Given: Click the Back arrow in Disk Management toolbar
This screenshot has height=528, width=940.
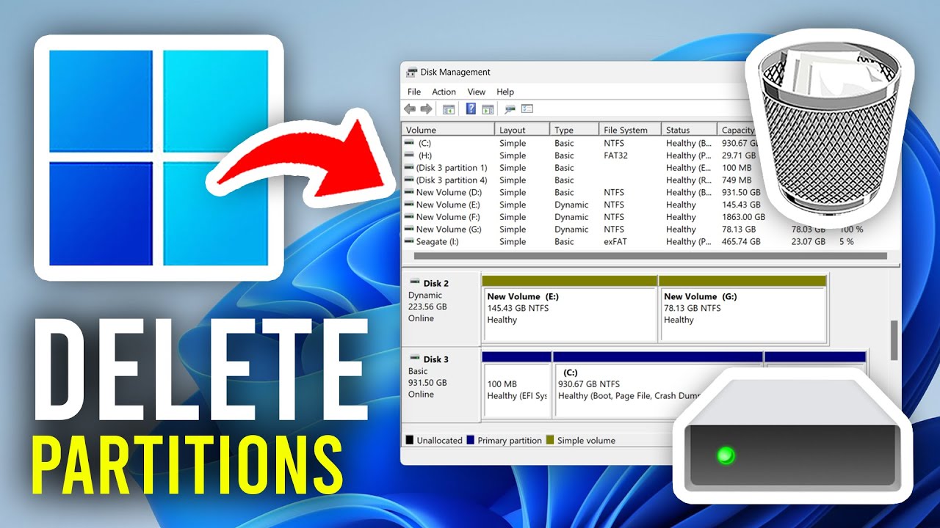Looking at the screenshot, I should (x=410, y=109).
